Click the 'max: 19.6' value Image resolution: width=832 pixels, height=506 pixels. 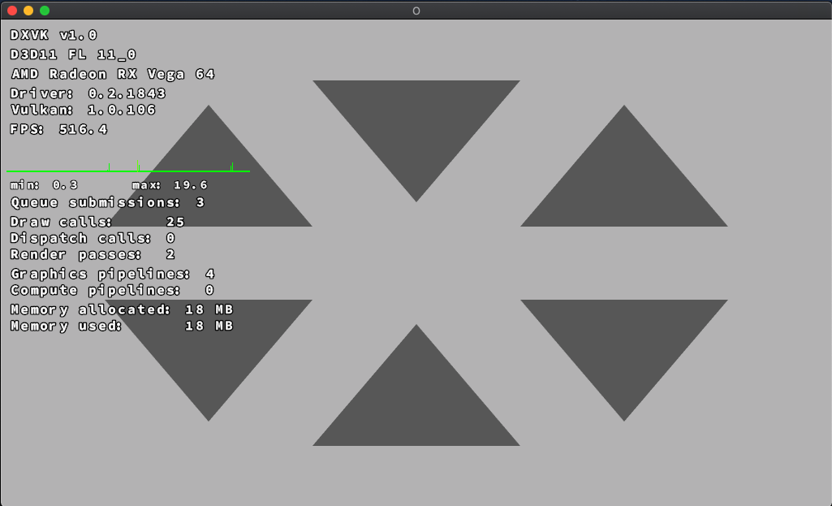(x=170, y=184)
